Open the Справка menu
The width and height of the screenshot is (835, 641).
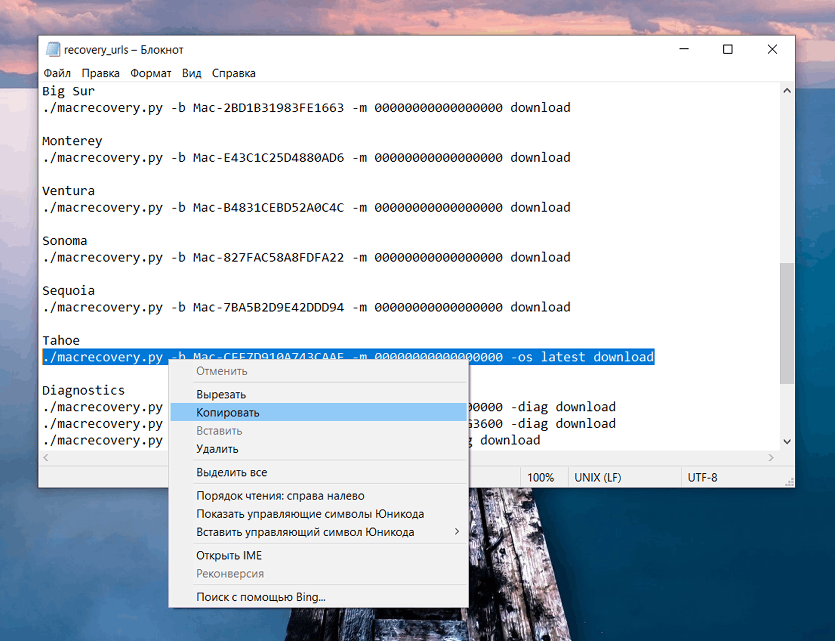click(234, 73)
